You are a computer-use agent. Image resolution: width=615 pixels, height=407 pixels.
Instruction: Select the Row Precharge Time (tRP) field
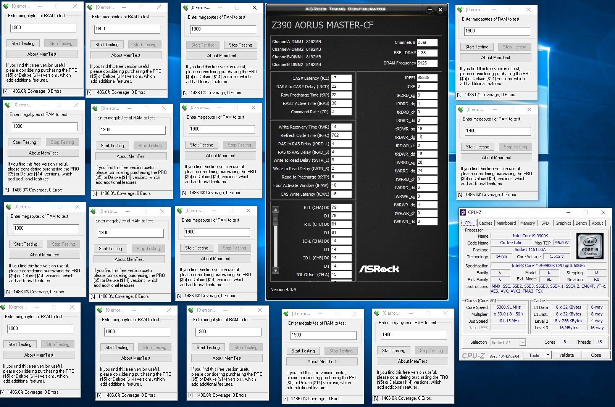pyautogui.click(x=341, y=95)
